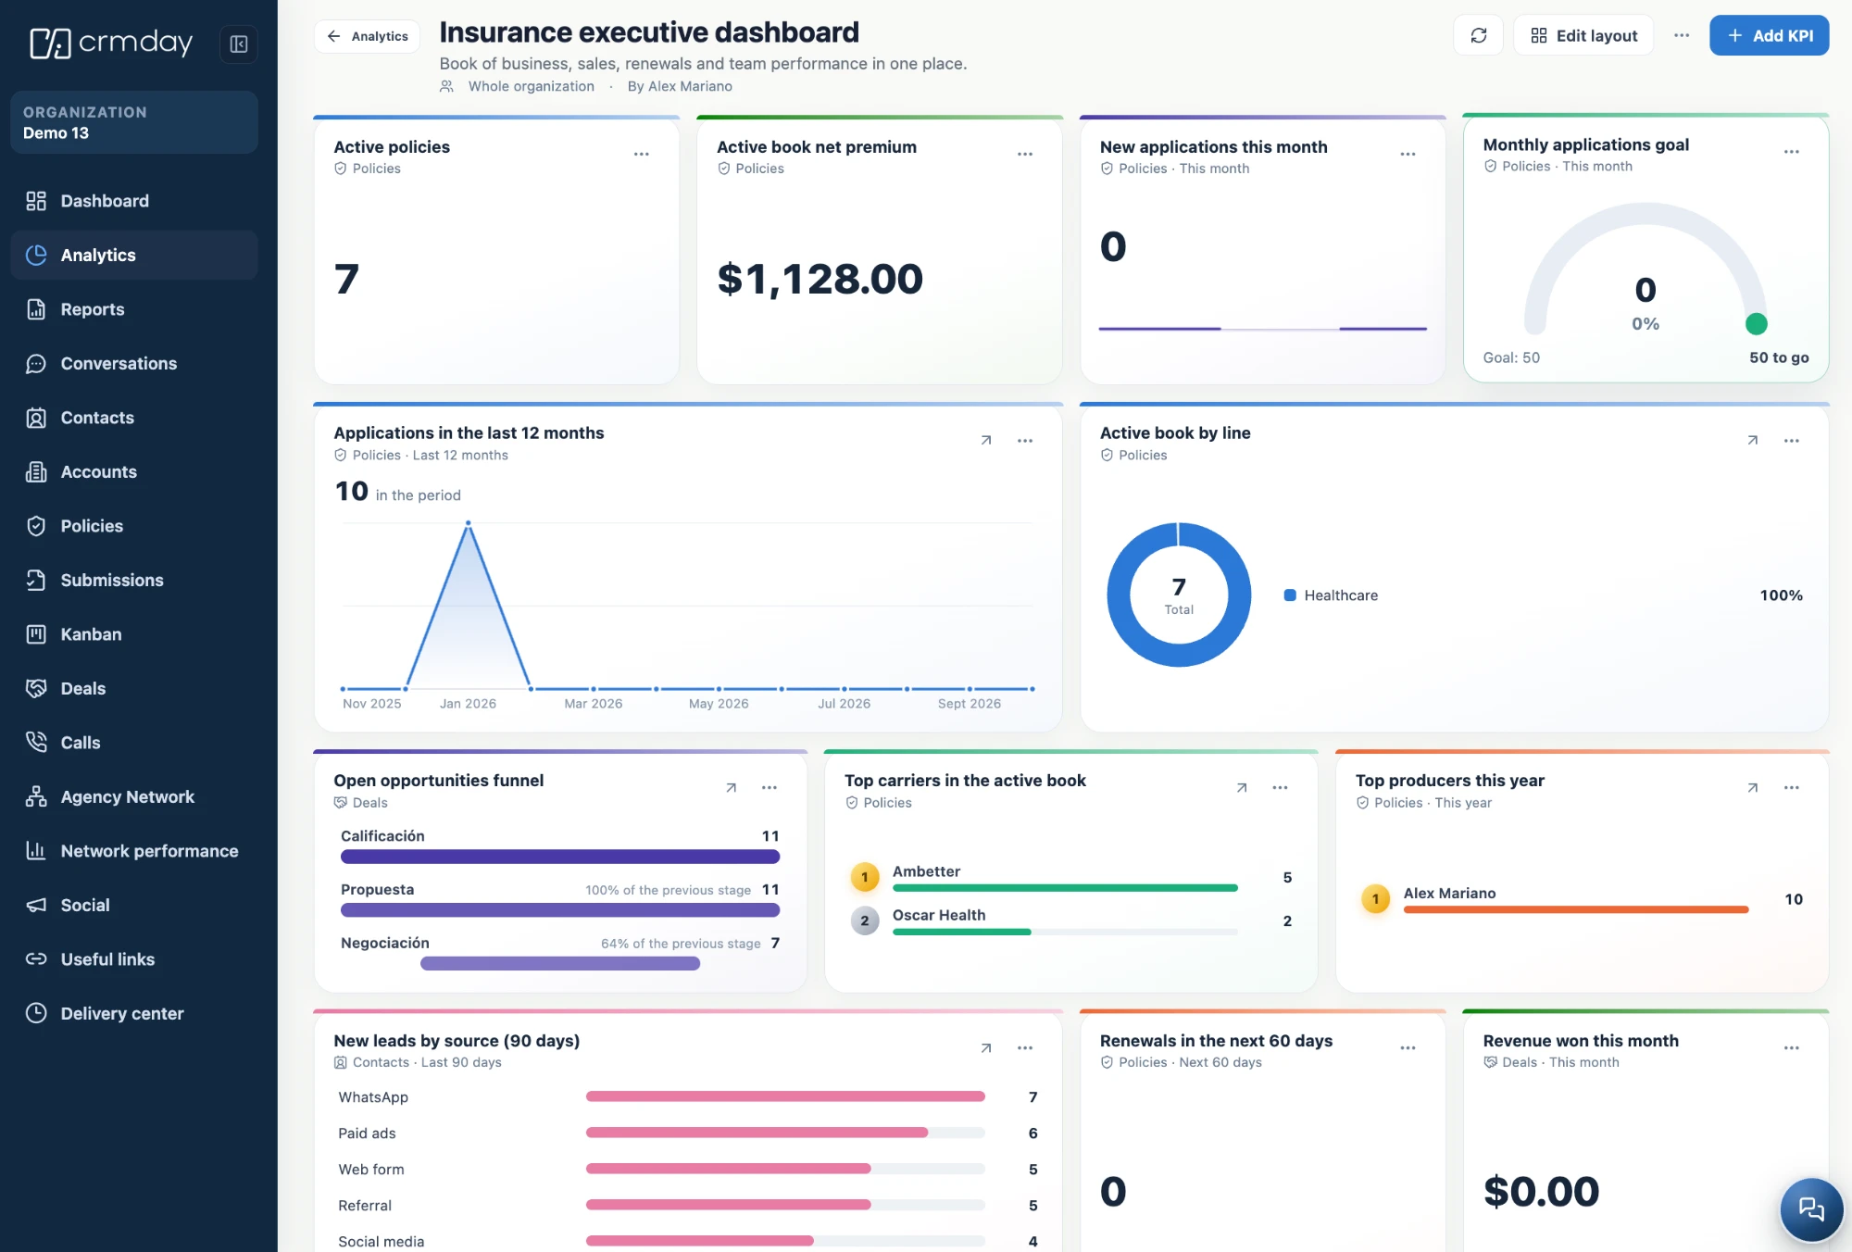Image resolution: width=1852 pixels, height=1252 pixels.
Task: Open the header three-dots more menu
Action: tap(1682, 35)
